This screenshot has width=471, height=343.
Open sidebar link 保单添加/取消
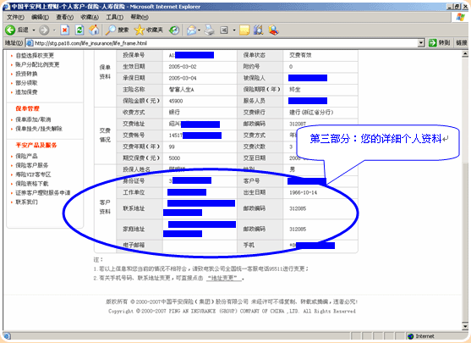coord(33,119)
